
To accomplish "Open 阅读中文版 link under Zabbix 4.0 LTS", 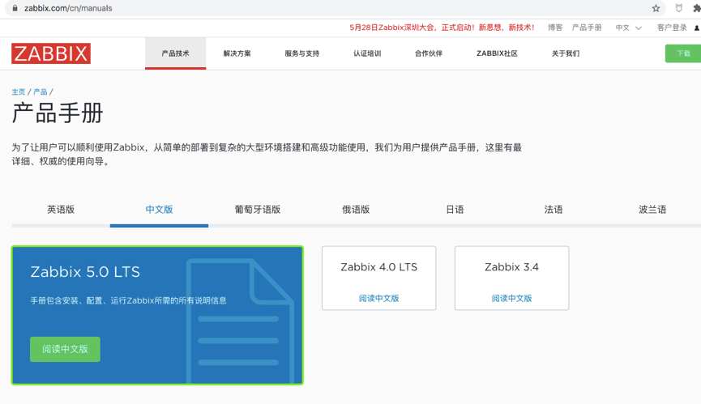I will pyautogui.click(x=378, y=298).
